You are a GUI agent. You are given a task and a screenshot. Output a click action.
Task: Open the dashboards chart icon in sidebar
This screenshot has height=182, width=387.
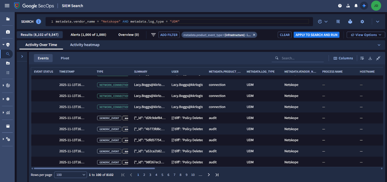coord(8,113)
